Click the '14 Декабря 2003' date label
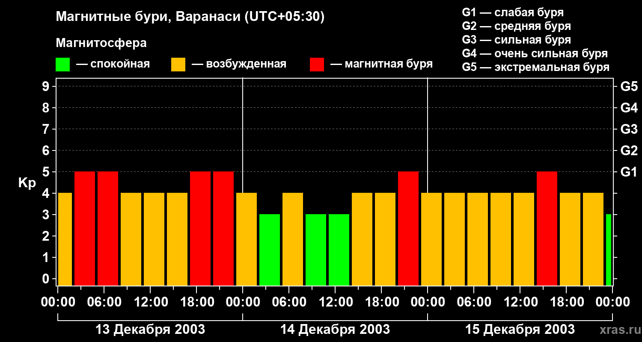This screenshot has width=642, height=342. (x=335, y=330)
